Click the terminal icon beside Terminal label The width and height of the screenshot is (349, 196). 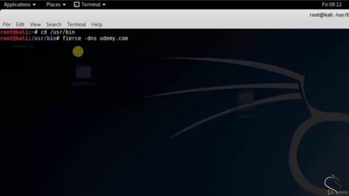pyautogui.click(x=76, y=4)
